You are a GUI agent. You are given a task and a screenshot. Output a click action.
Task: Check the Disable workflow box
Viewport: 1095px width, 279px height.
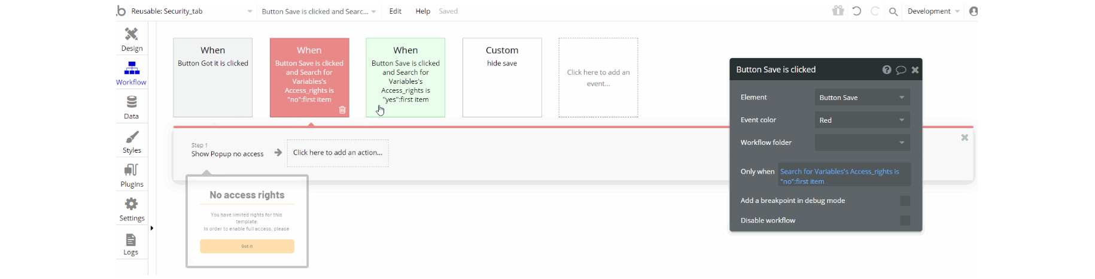(x=905, y=220)
